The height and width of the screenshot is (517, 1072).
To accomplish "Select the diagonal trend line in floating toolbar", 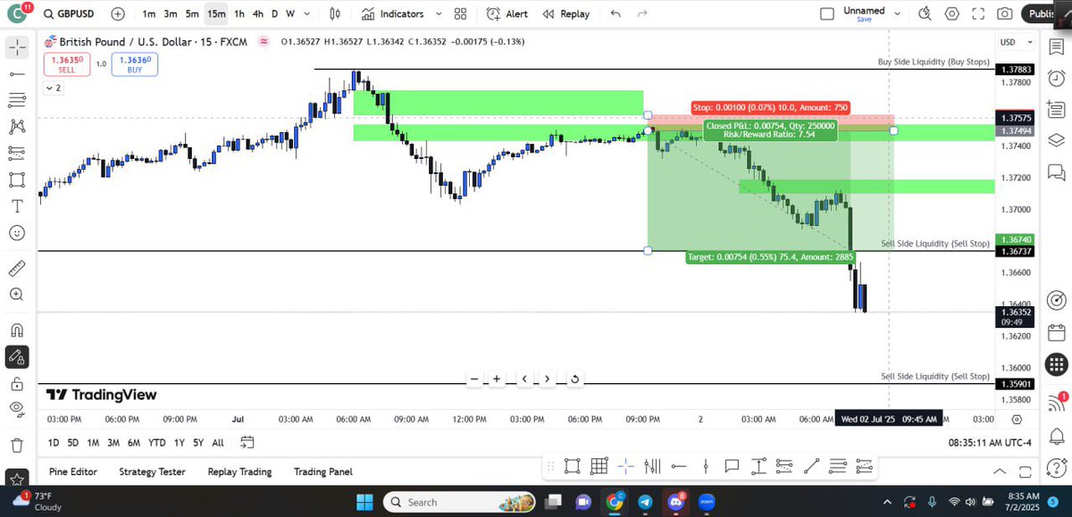I will click(x=811, y=466).
